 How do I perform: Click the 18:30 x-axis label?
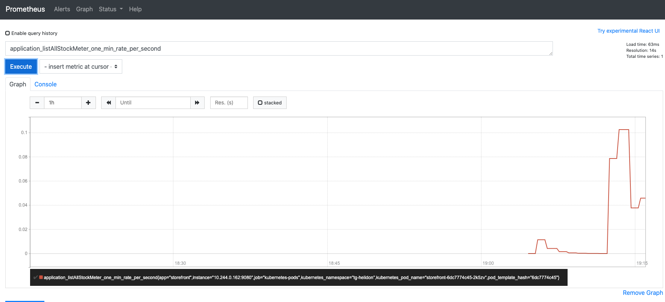tap(181, 263)
